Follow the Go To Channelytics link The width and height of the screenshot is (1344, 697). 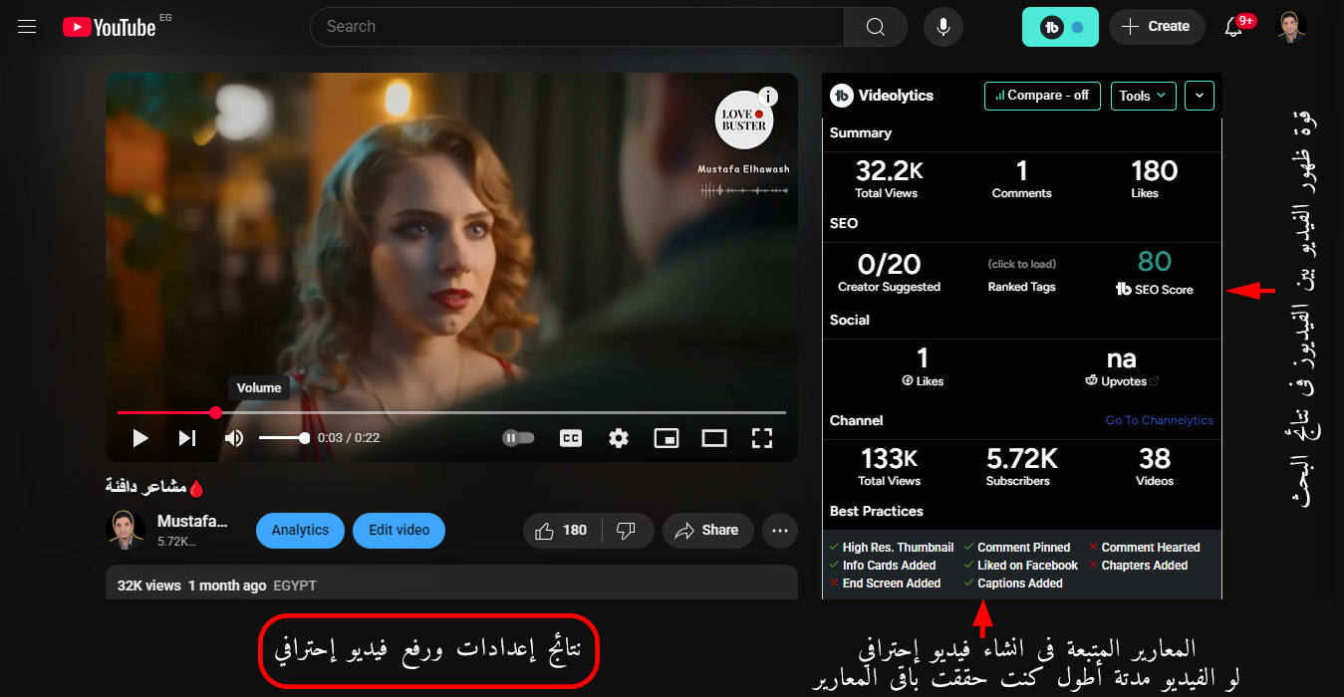point(1159,420)
